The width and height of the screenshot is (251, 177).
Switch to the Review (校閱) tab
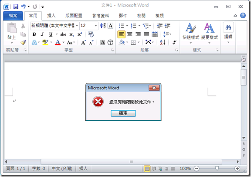pyautogui.click(x=141, y=16)
